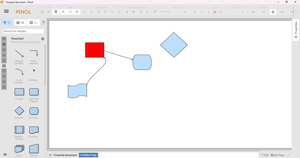Screen dimensions: 300x158
Task: Click the zoom out magnifier icon
Action: click(63, 12)
